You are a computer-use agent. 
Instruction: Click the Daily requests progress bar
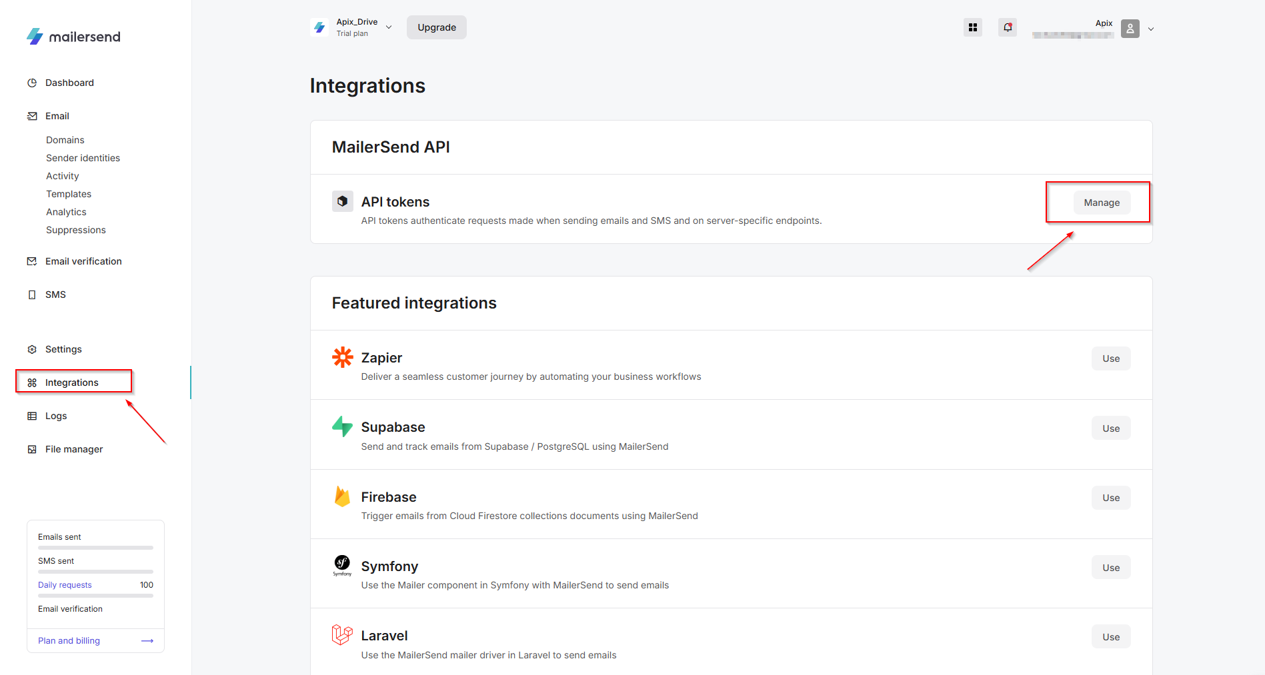(x=95, y=596)
